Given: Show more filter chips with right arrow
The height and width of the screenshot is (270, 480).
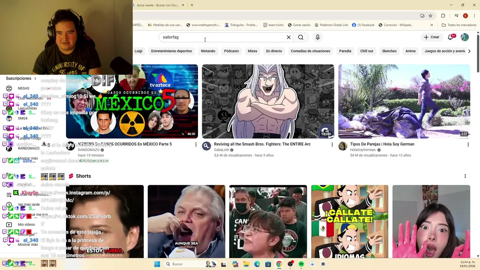Looking at the screenshot, I should 469,51.
